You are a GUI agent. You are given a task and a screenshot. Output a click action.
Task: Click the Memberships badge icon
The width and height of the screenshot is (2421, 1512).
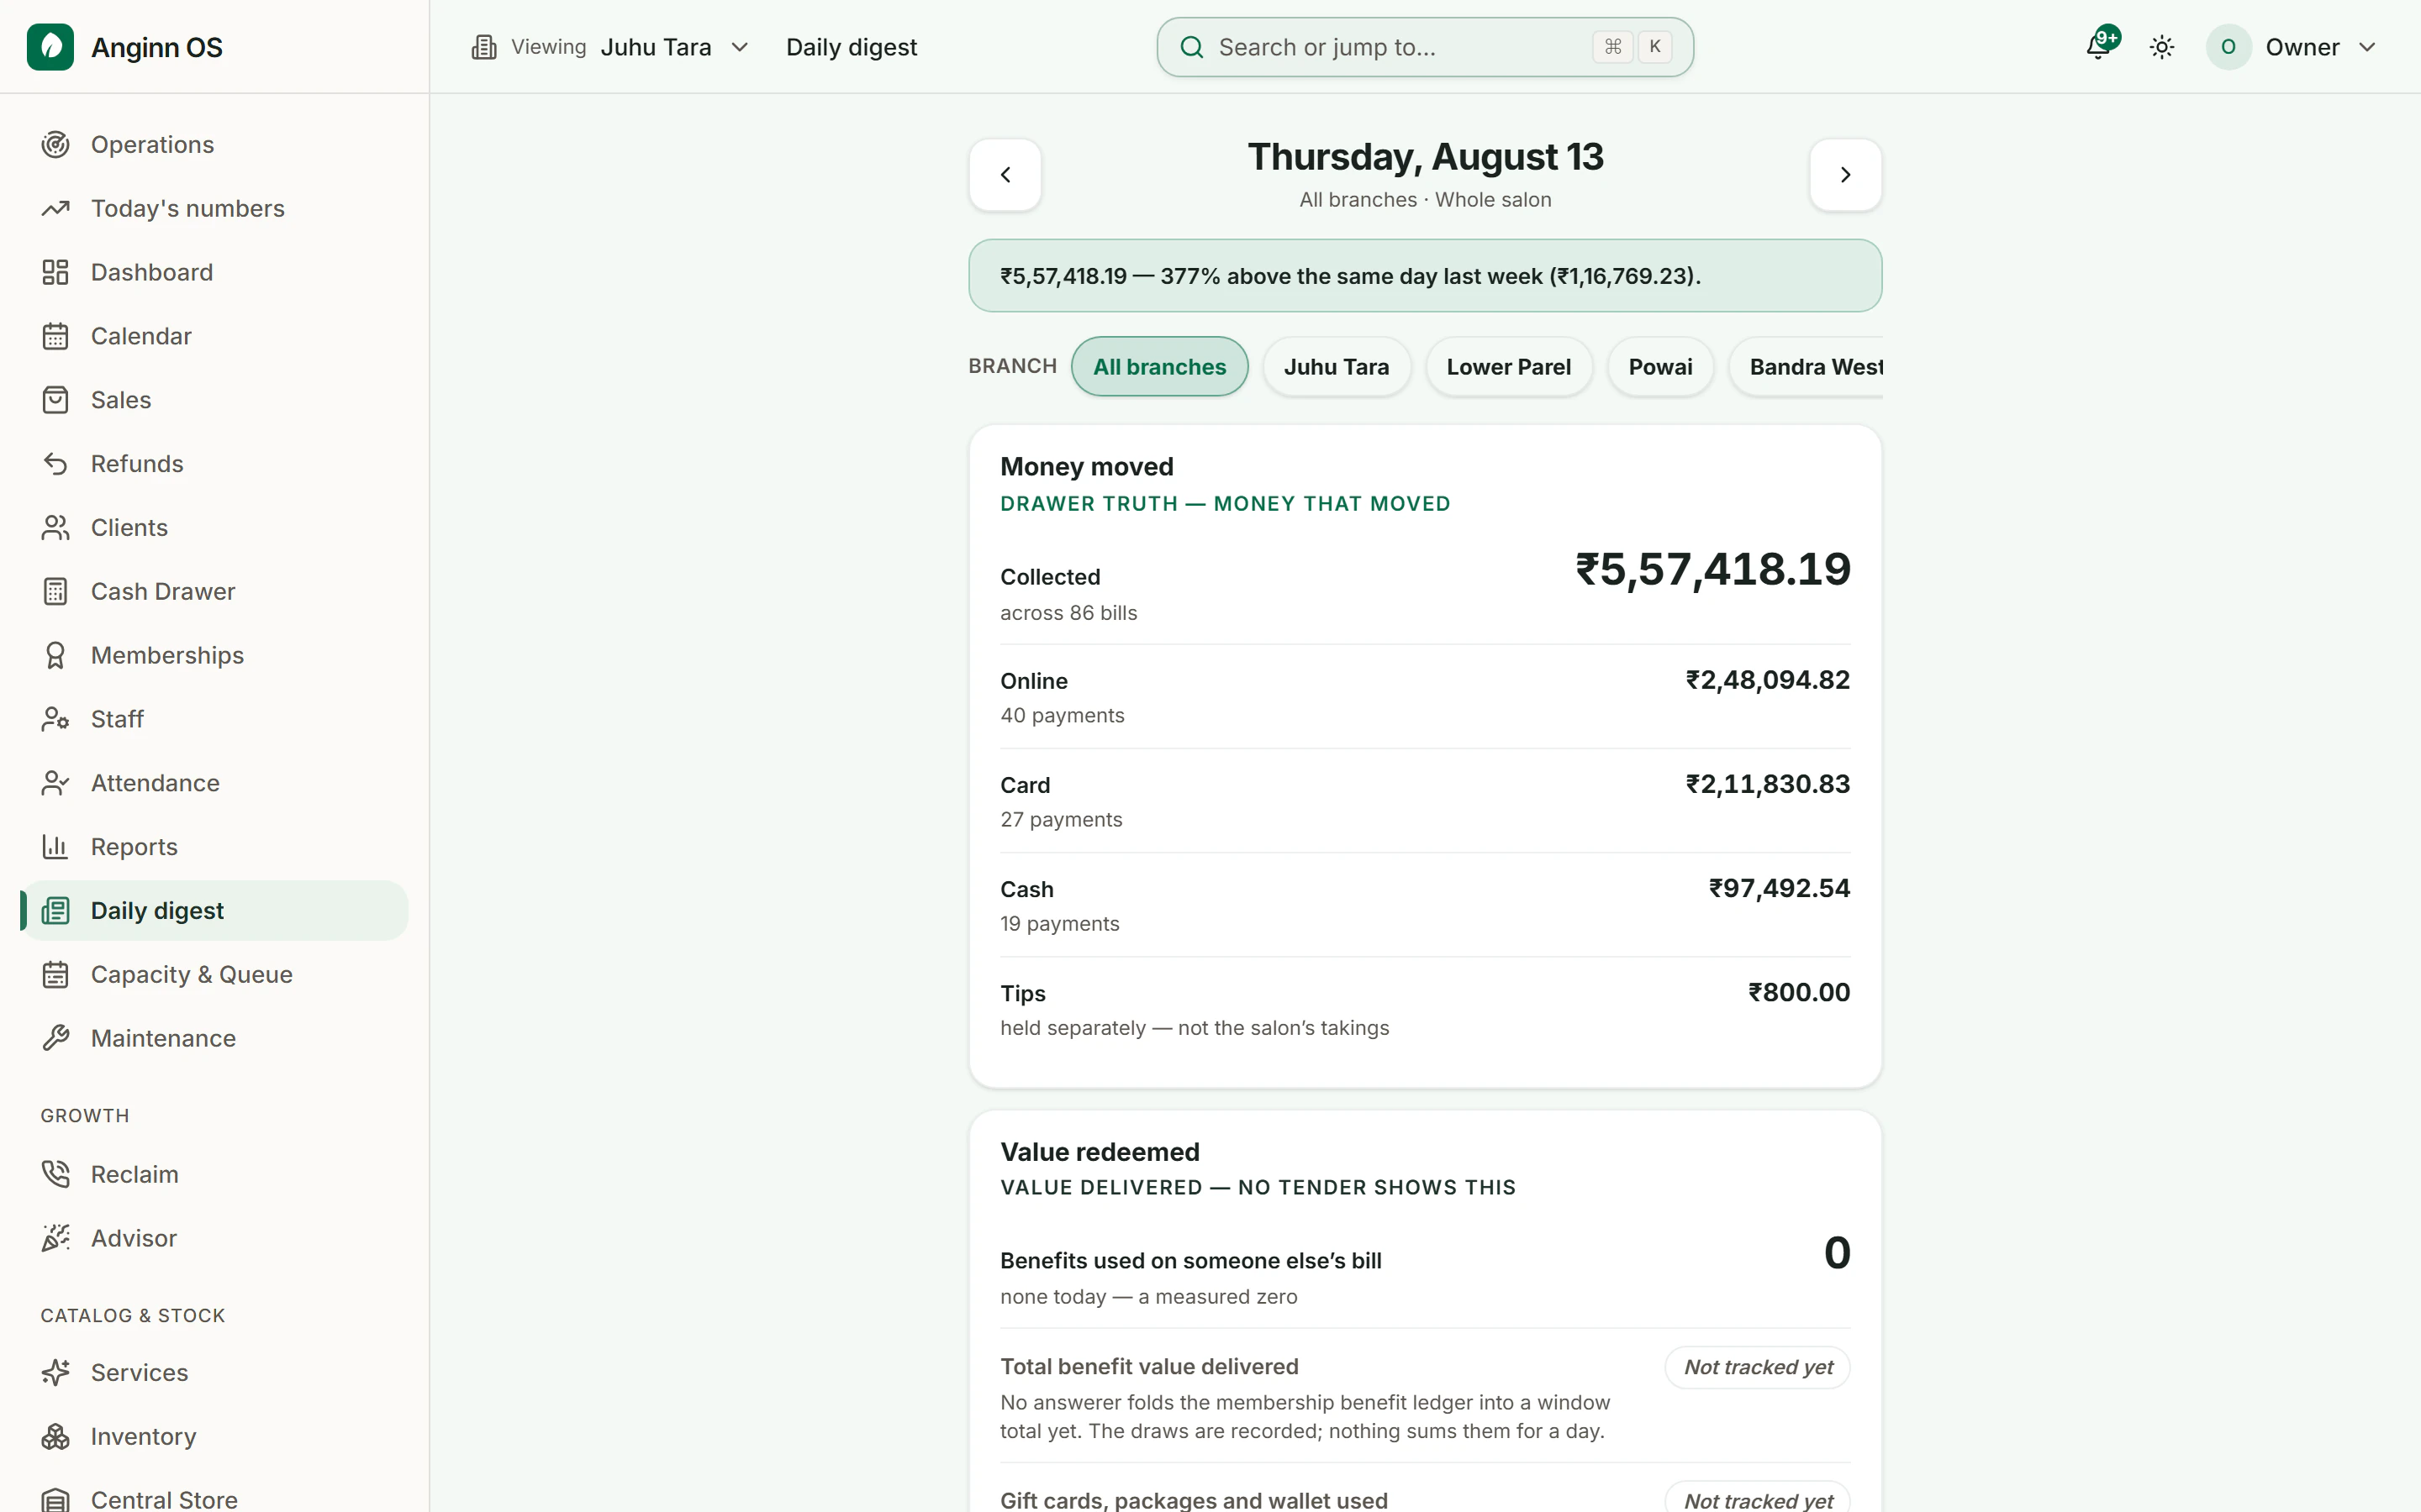pos(56,656)
